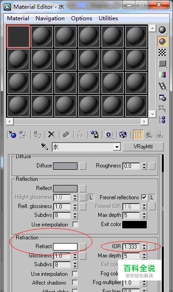
Task: Adjust the Refl. glossiness spinner arrows
Action: (75, 207)
